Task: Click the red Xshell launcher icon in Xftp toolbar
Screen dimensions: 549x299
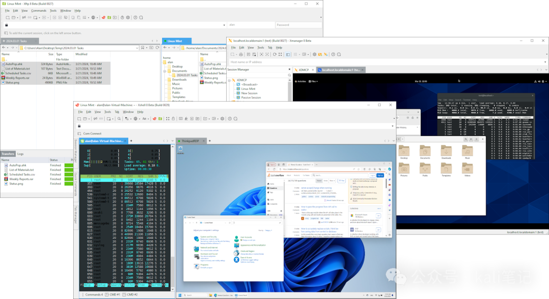Action: [x=104, y=17]
